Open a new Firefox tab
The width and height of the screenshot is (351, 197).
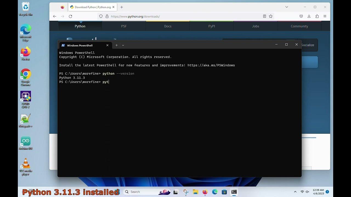(x=122, y=7)
